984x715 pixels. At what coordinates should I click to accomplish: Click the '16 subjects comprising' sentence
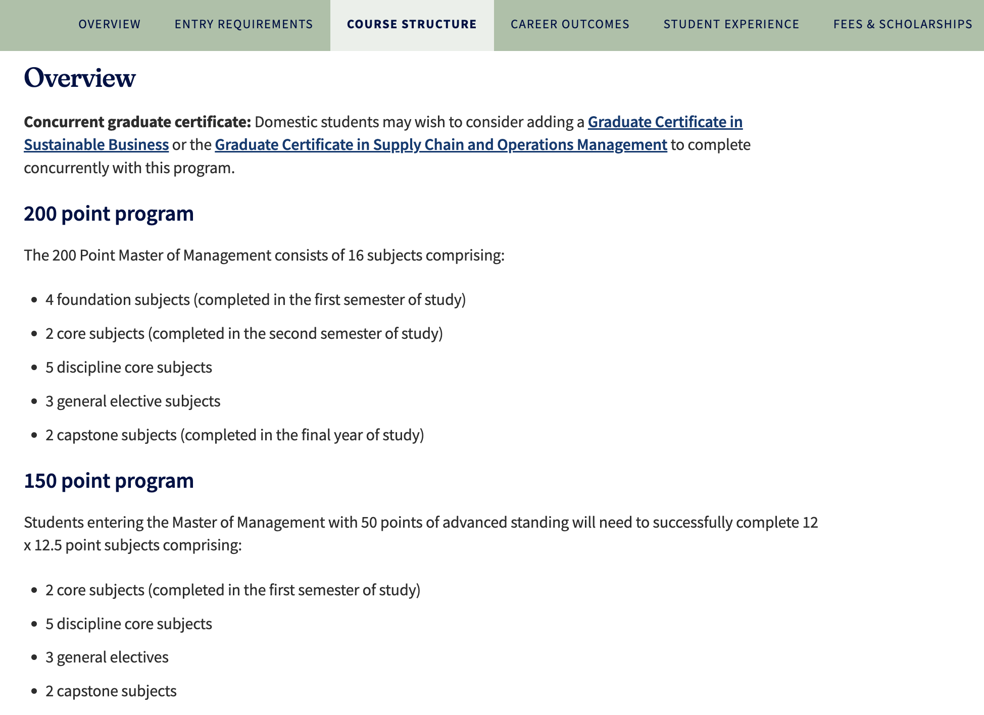click(x=264, y=256)
